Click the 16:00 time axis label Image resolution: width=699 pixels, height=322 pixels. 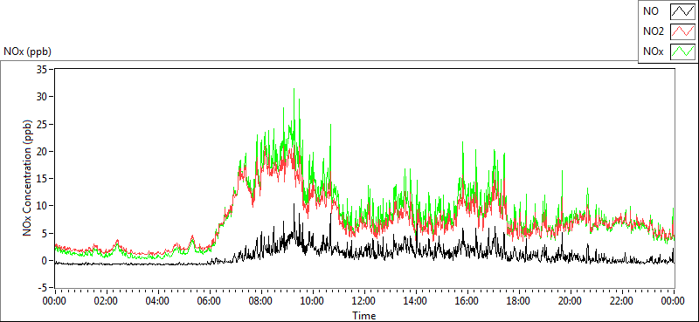[x=467, y=301]
